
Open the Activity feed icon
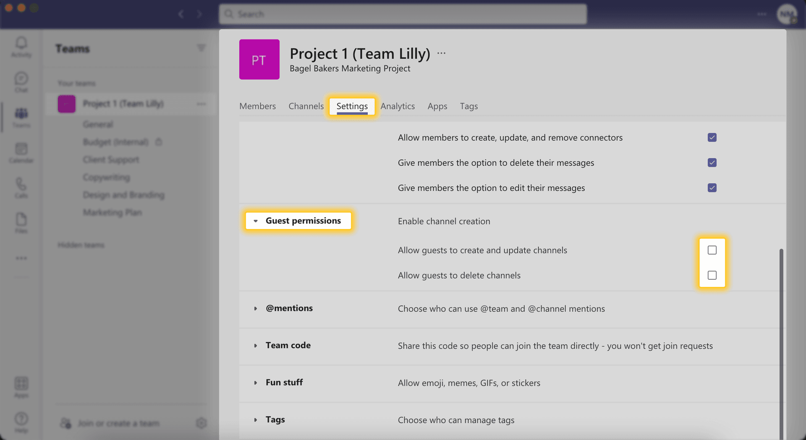coord(21,46)
